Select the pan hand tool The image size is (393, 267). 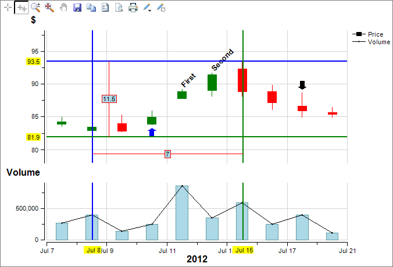[x=63, y=8]
